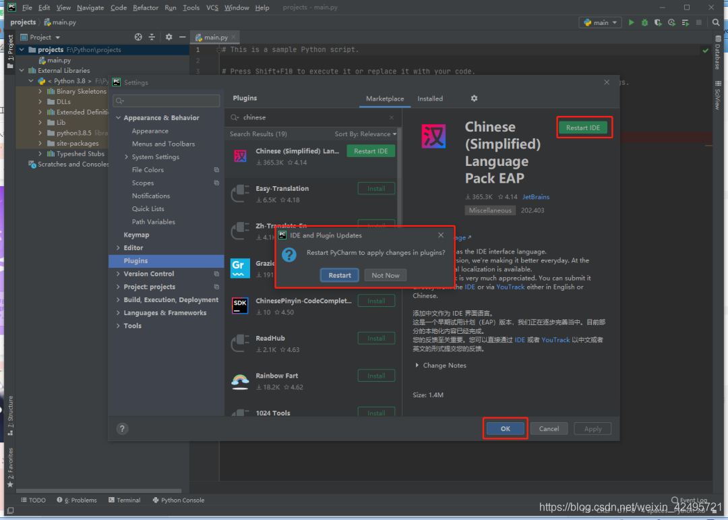Expand Build, Execution, Deployment group
The image size is (728, 520).
pos(119,300)
